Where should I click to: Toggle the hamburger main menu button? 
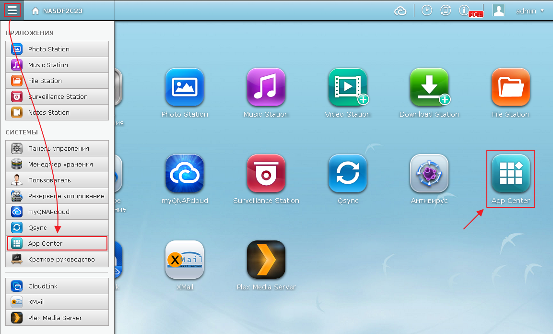coord(12,11)
